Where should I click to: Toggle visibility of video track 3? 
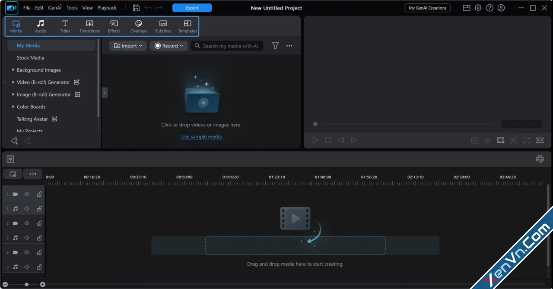point(27,252)
